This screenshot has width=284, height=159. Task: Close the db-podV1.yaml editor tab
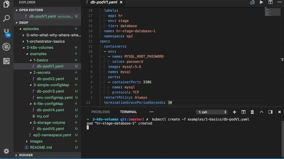coord(121,2)
